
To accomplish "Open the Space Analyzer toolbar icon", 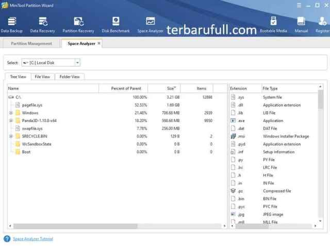I will 150,25.
